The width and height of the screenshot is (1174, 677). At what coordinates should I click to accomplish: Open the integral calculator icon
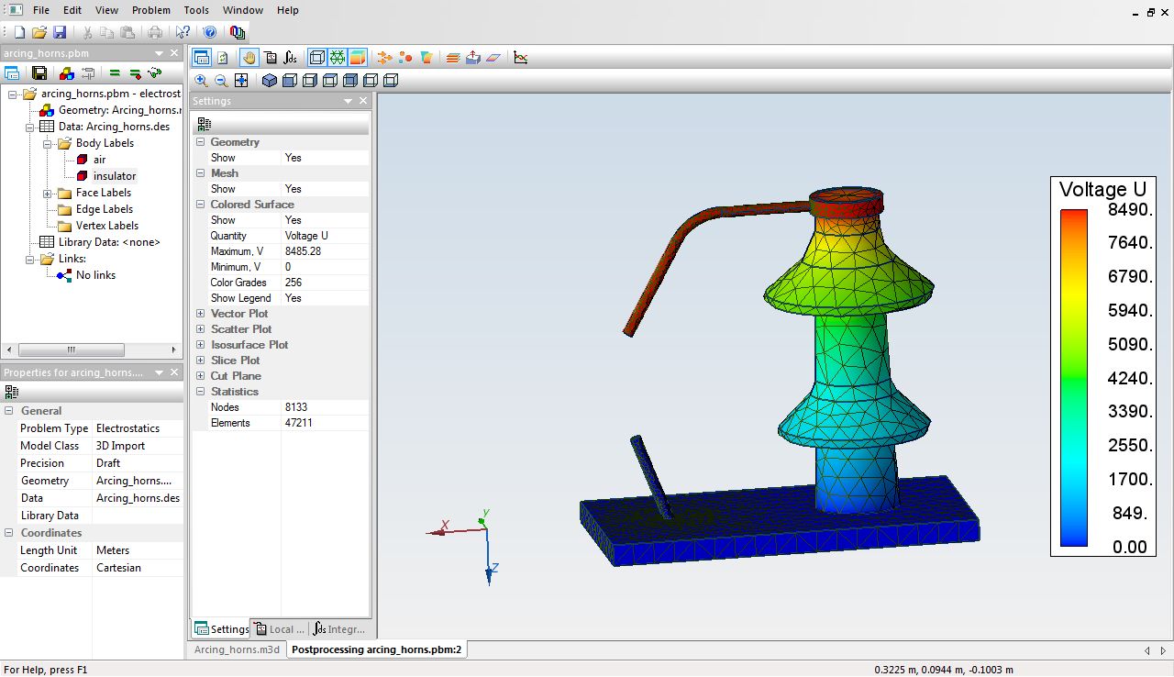click(x=291, y=58)
